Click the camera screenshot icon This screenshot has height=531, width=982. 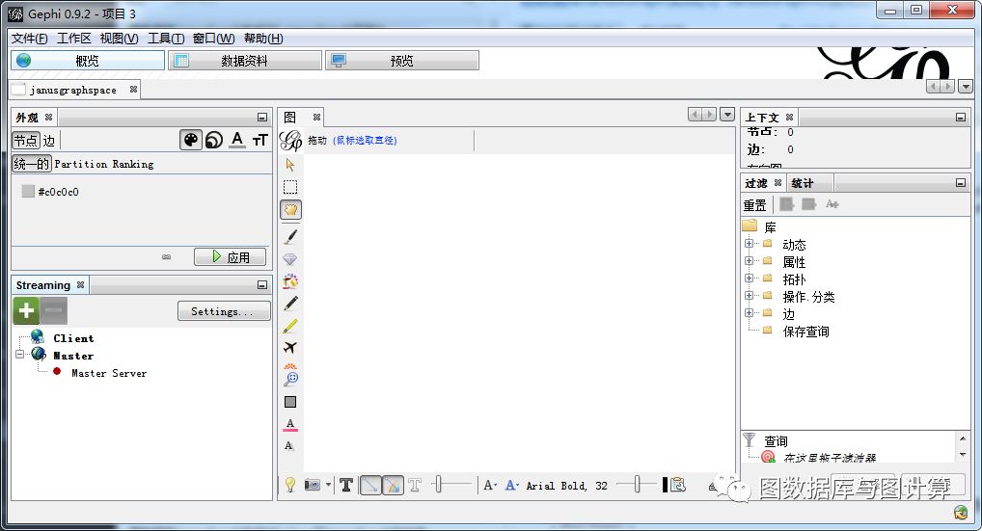[x=313, y=485]
